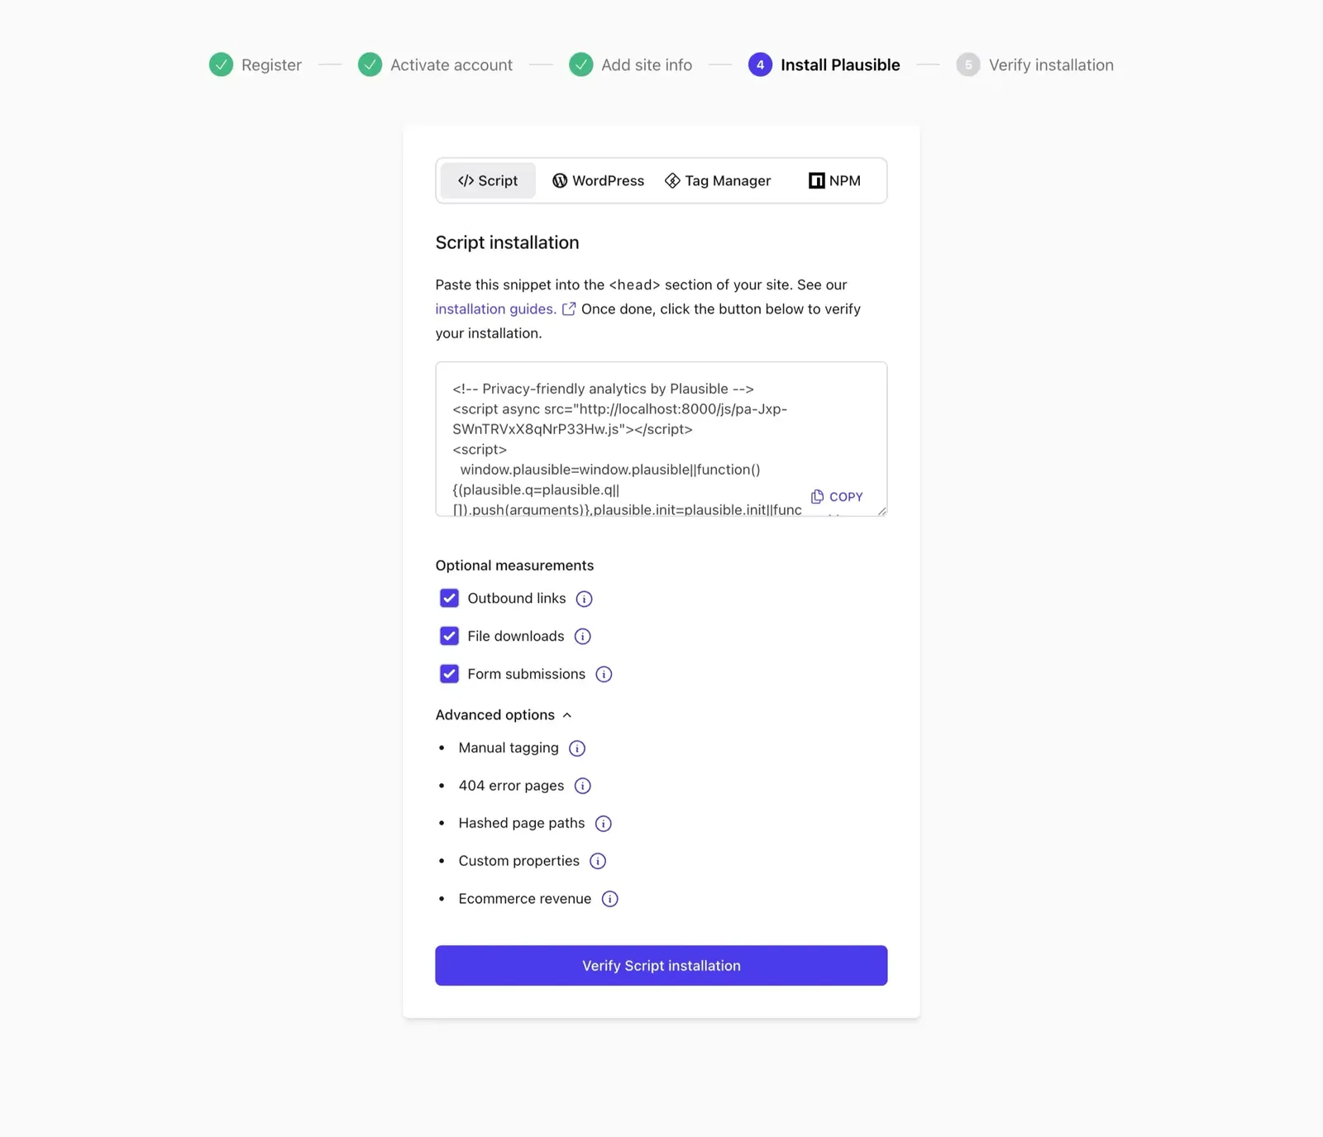1323x1137 pixels.
Task: Click the green checkmark beside Register
Action: 221,64
